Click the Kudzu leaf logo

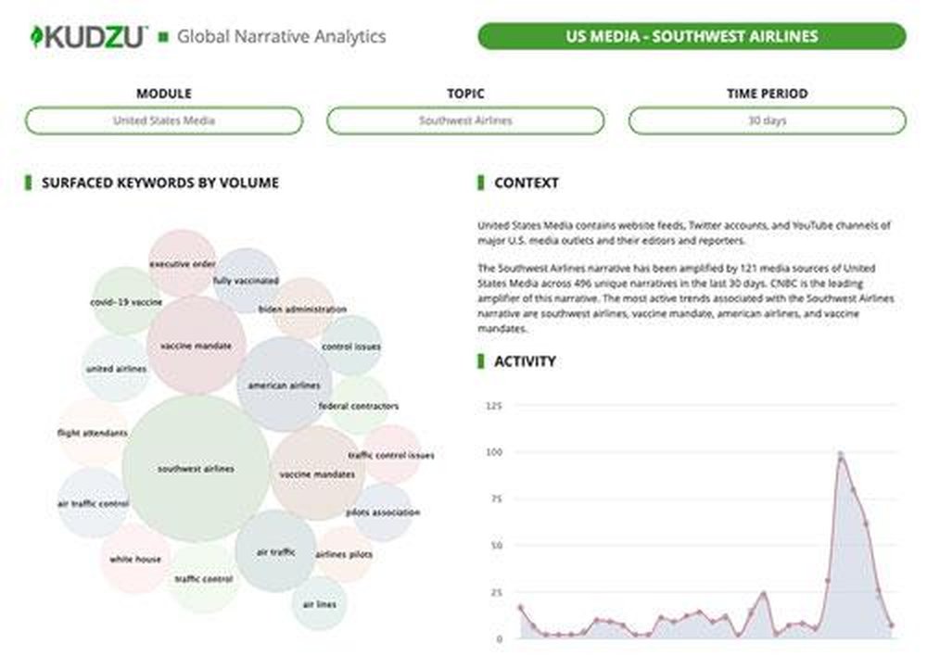[37, 37]
